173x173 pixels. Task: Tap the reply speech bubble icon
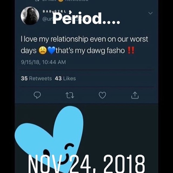coord(37,95)
